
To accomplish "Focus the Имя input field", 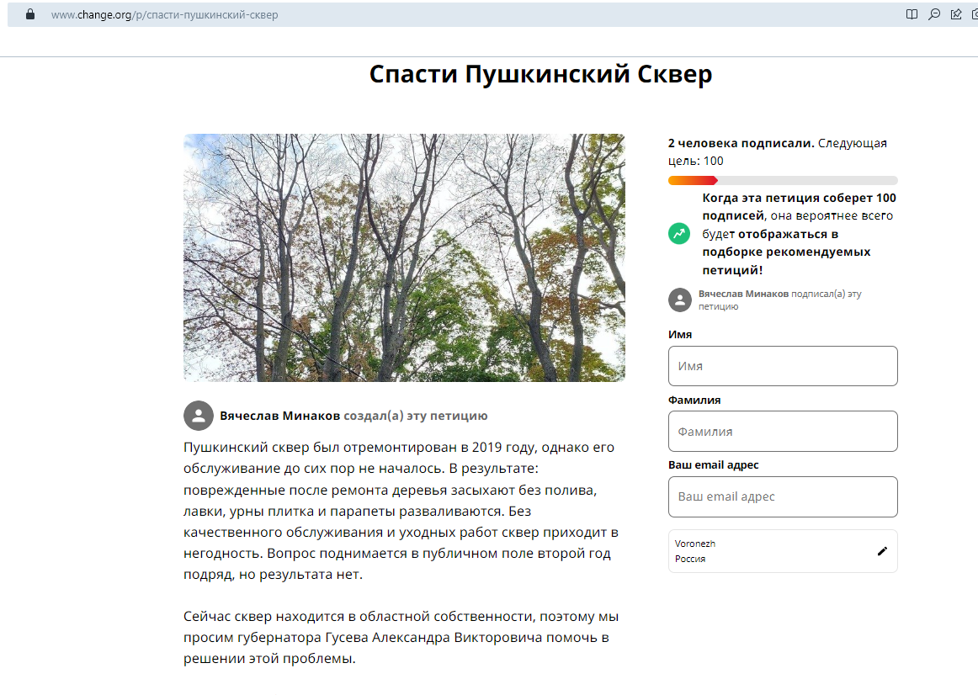I will point(783,366).
